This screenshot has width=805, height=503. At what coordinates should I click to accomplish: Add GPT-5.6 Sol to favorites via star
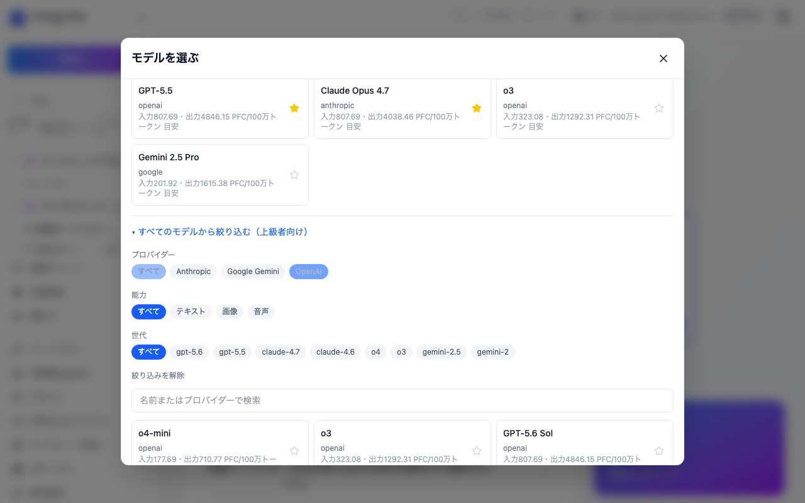(x=659, y=451)
